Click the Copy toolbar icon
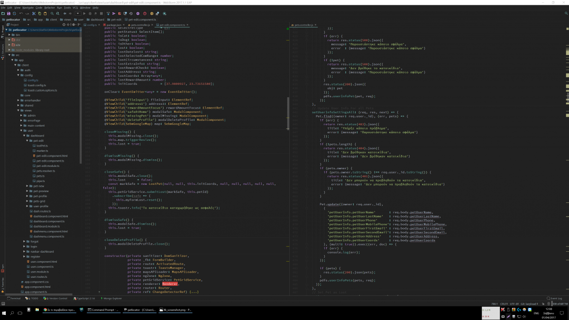The width and height of the screenshot is (569, 320). [40, 13]
